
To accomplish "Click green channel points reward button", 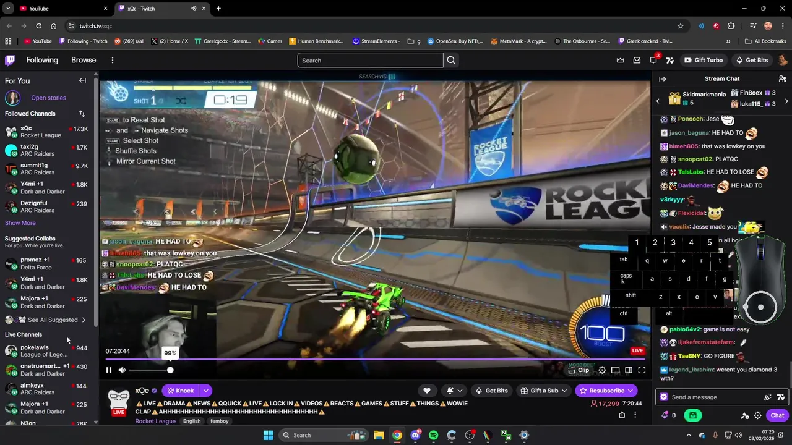I will tap(693, 415).
